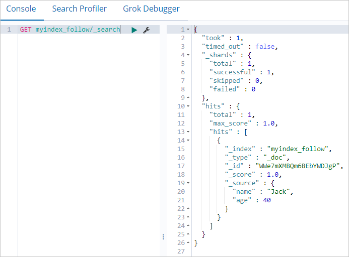349x257 pixels.
Task: Collapse the hits array at line 13
Action: point(188,132)
